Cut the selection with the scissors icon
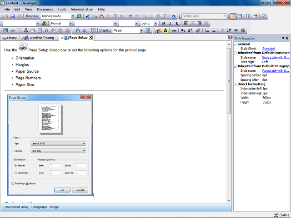The width and height of the screenshot is (291, 218). 88,16
